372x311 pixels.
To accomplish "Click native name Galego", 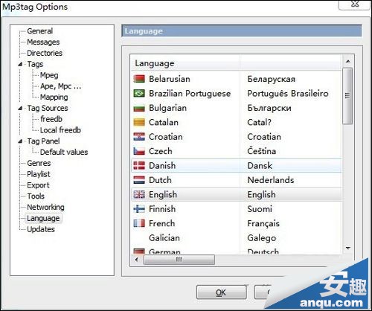I will [262, 238].
